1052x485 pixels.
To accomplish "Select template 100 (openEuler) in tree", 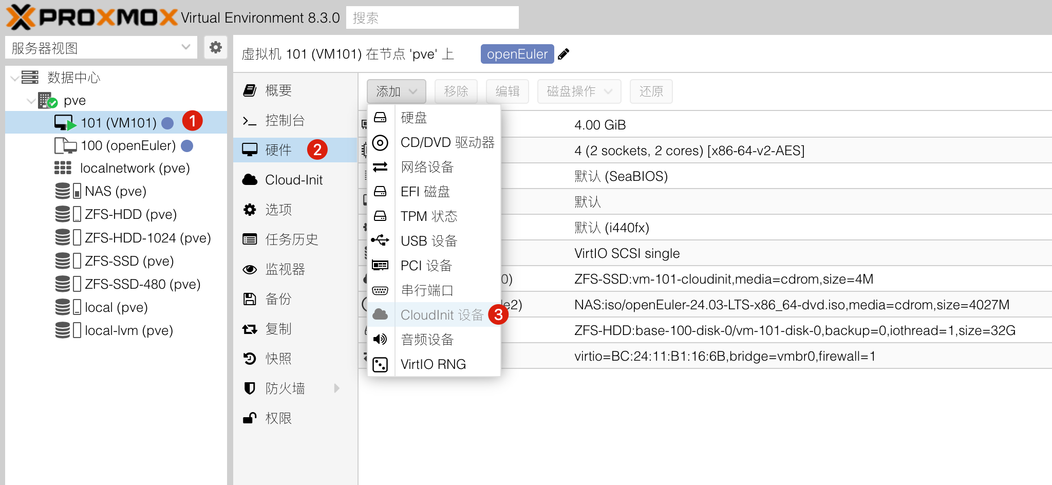I will (116, 145).
